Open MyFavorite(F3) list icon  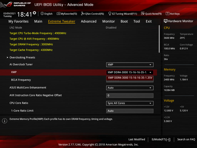coord(58,14)
